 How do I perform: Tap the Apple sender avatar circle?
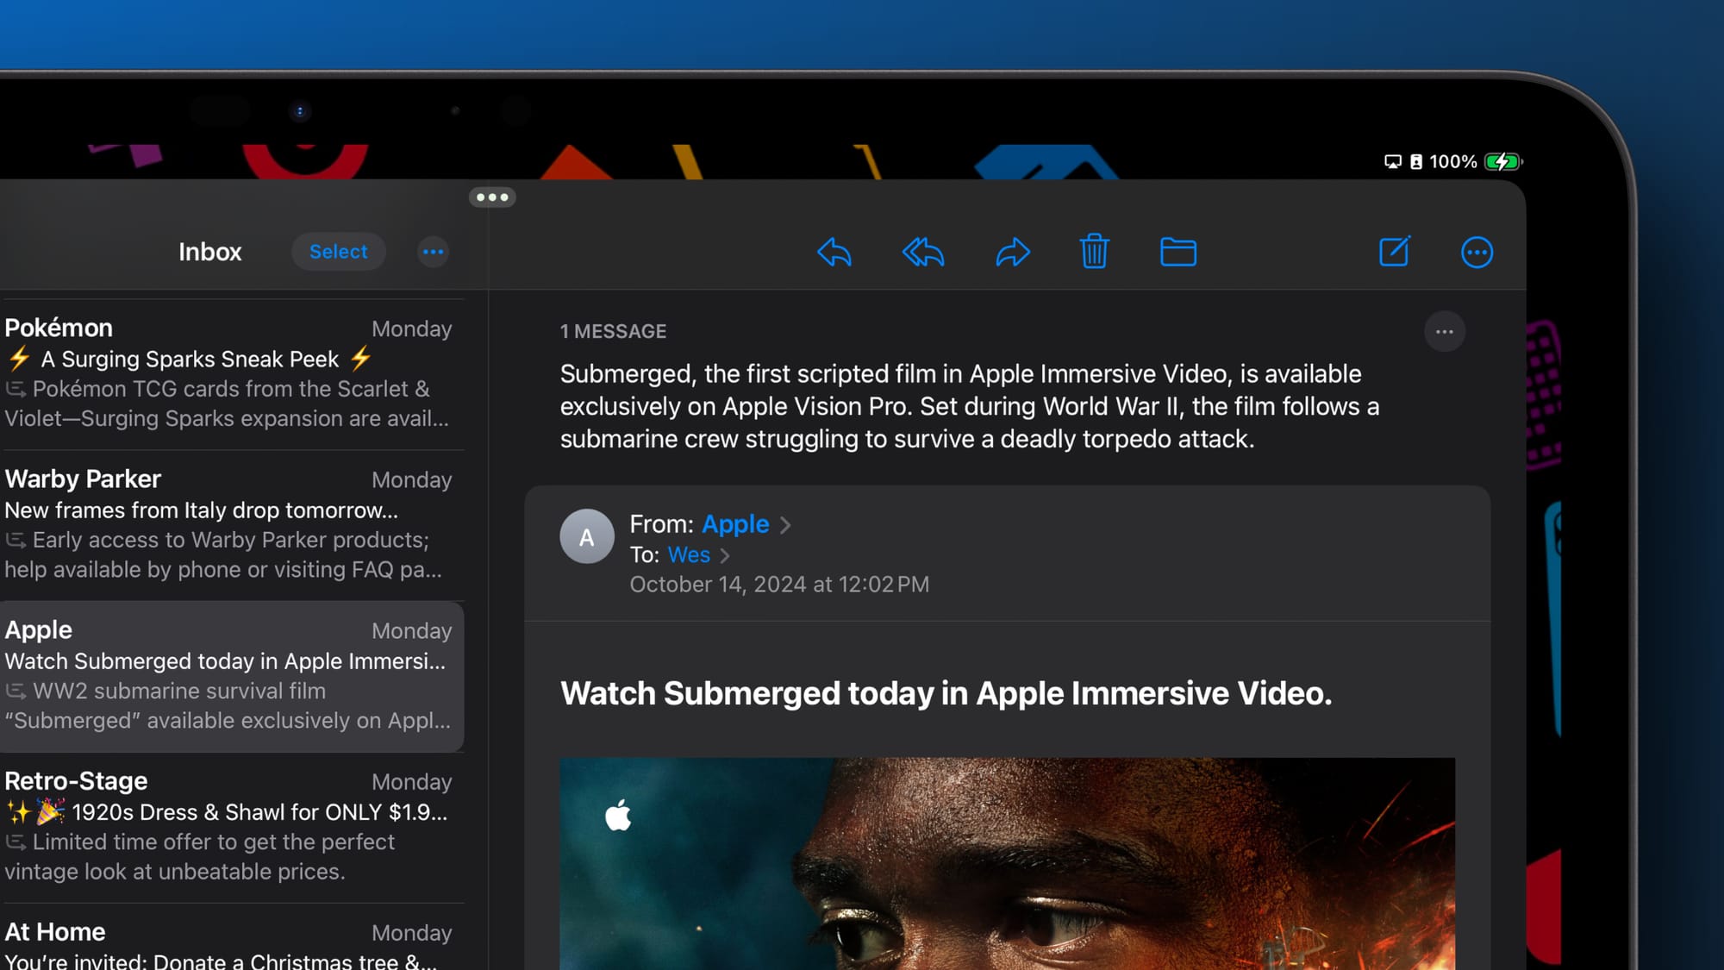[587, 536]
